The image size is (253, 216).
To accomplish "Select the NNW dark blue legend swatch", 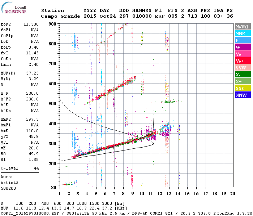I will pyautogui.click(x=243, y=95).
